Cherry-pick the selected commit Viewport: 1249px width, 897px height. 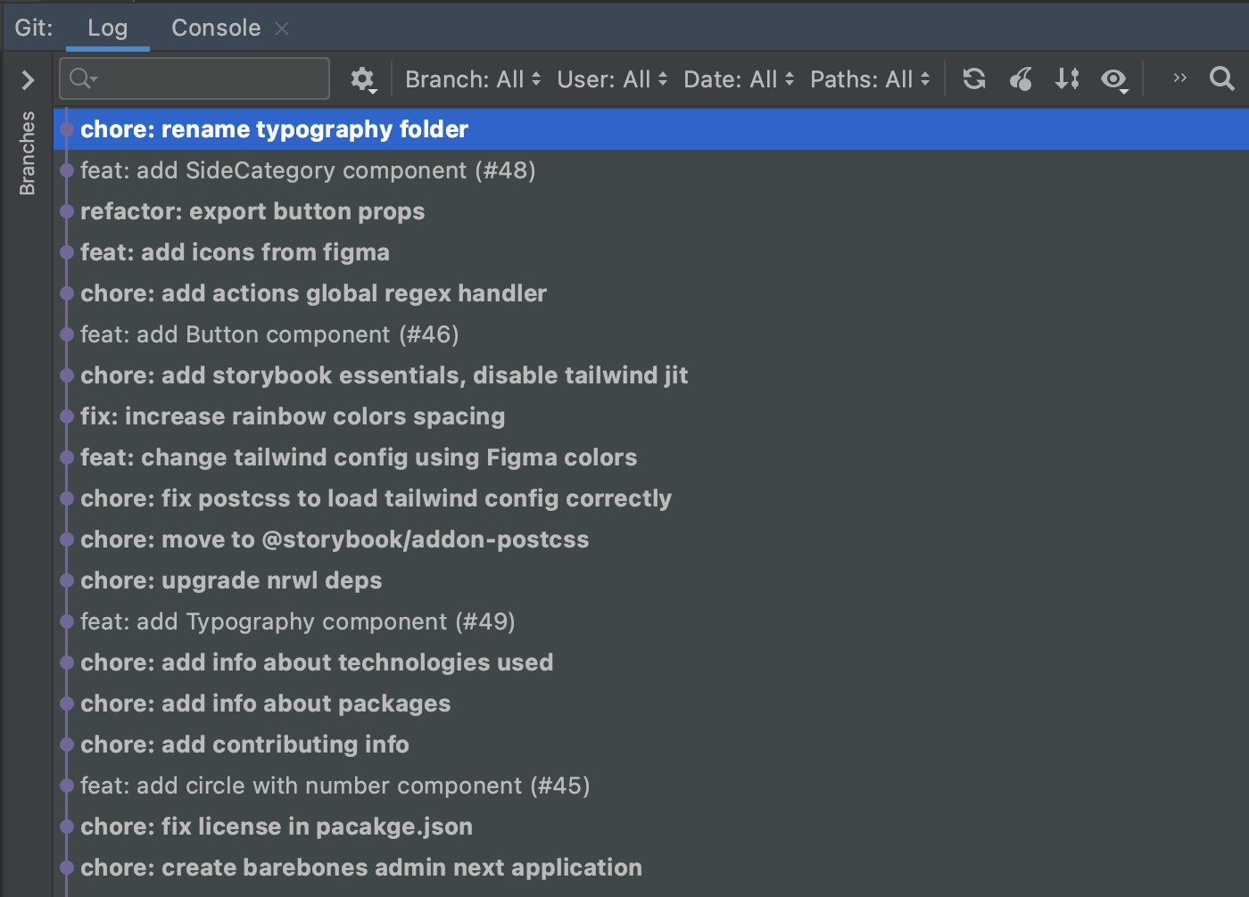(x=1021, y=78)
